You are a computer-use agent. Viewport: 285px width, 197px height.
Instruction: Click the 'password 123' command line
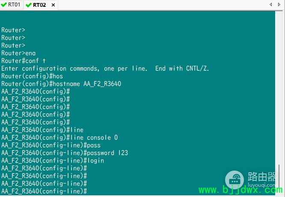65,153
